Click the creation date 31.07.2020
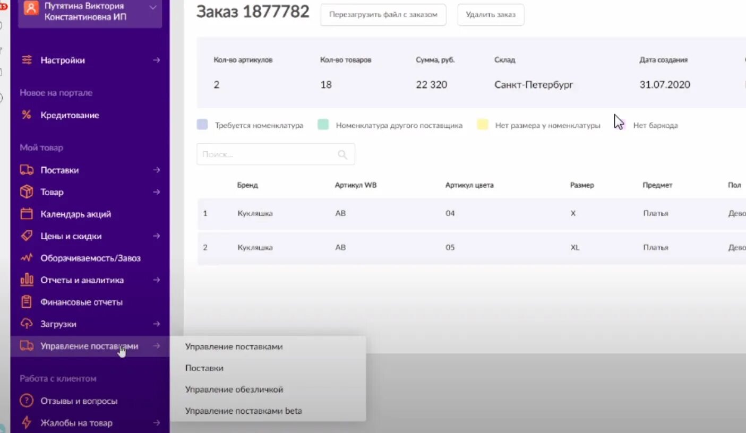Screen dimensions: 746x433 tap(665, 85)
